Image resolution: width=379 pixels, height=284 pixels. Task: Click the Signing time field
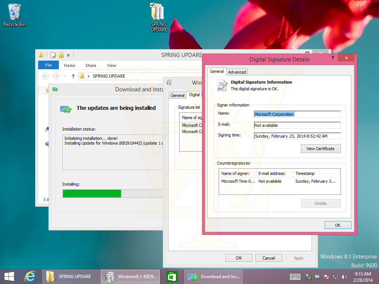(297, 136)
